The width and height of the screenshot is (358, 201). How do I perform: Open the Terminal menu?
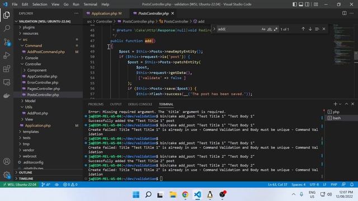pos(90,4)
